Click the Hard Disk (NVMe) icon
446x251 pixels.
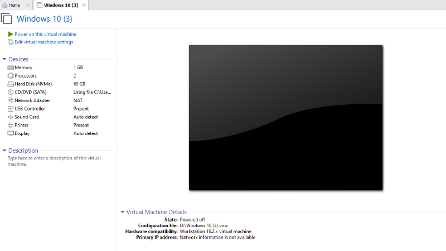[x=10, y=84]
